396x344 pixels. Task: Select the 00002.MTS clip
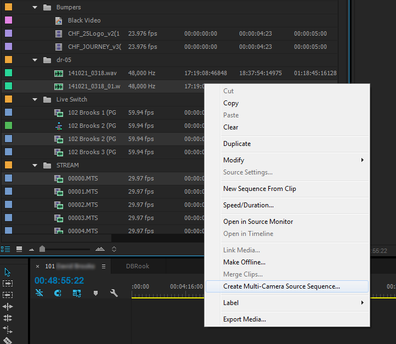coord(83,205)
